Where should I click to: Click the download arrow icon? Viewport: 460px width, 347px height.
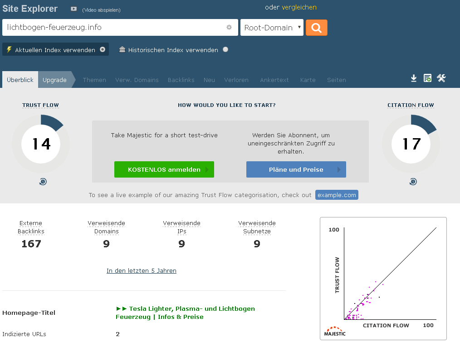click(414, 78)
